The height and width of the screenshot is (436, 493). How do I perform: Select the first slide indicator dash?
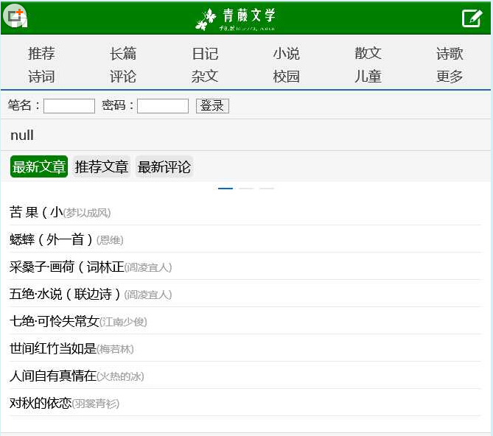click(x=225, y=189)
